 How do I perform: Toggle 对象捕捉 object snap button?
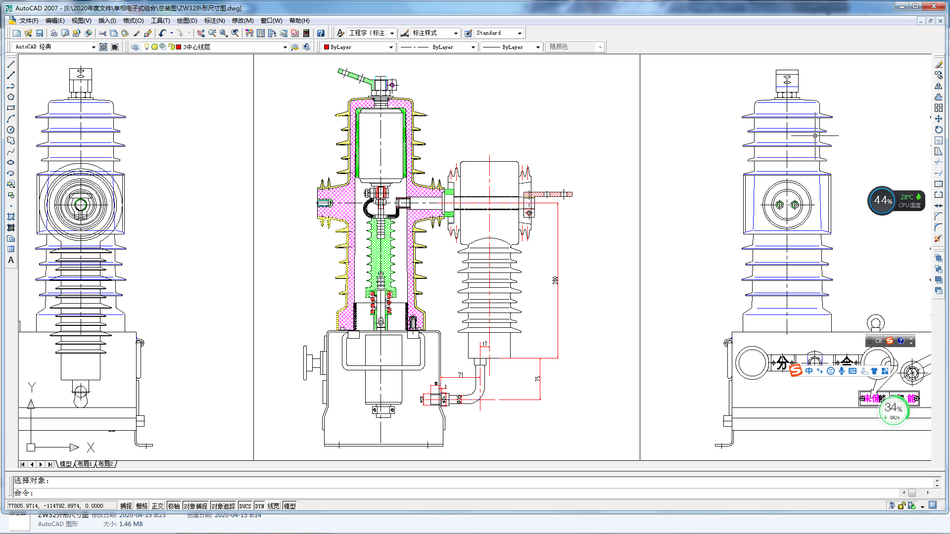click(195, 506)
